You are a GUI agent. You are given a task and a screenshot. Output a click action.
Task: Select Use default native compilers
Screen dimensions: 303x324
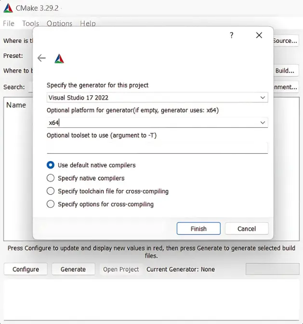pyautogui.click(x=51, y=165)
